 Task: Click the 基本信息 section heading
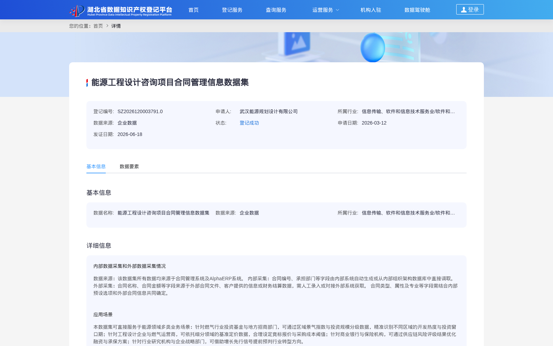(x=99, y=193)
